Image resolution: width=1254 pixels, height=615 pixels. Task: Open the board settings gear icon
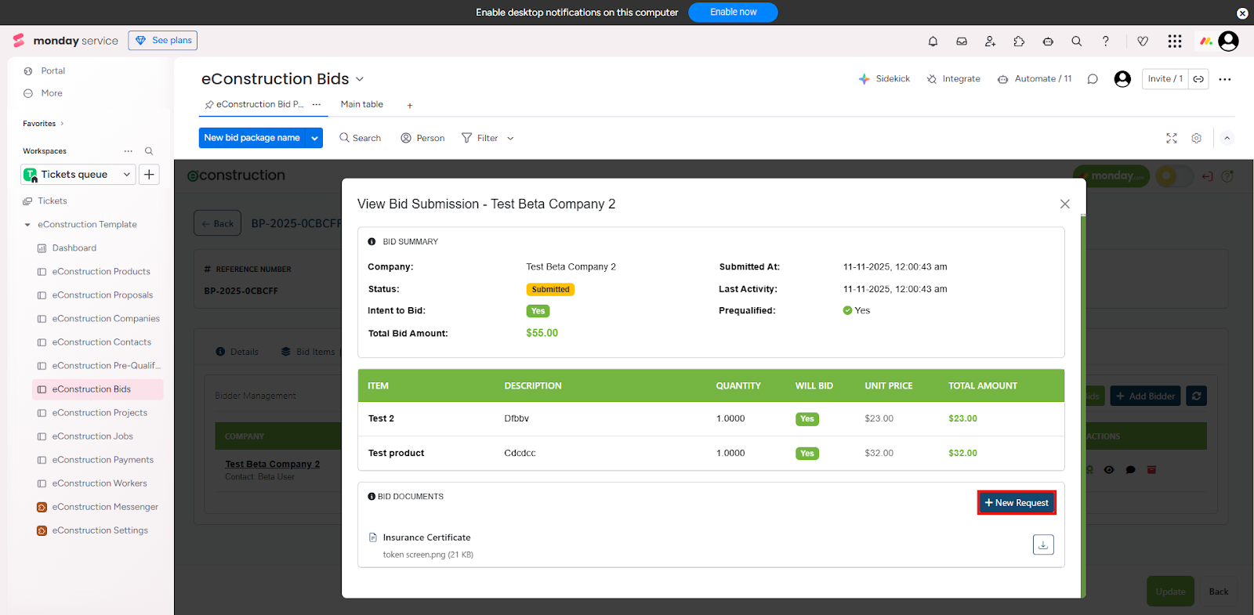tap(1196, 138)
